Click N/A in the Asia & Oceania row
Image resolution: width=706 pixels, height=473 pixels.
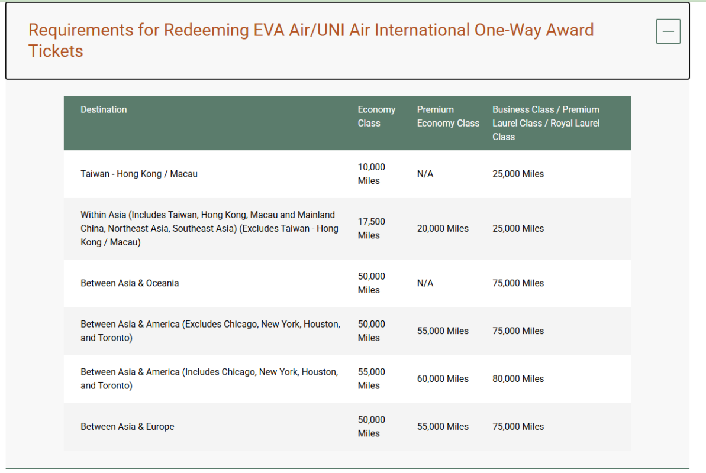[425, 283]
